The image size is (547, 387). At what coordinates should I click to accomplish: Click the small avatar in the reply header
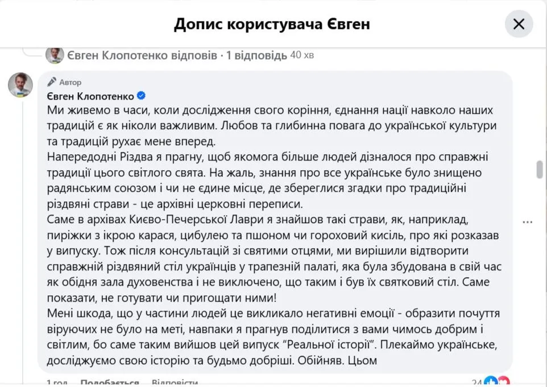pos(54,54)
